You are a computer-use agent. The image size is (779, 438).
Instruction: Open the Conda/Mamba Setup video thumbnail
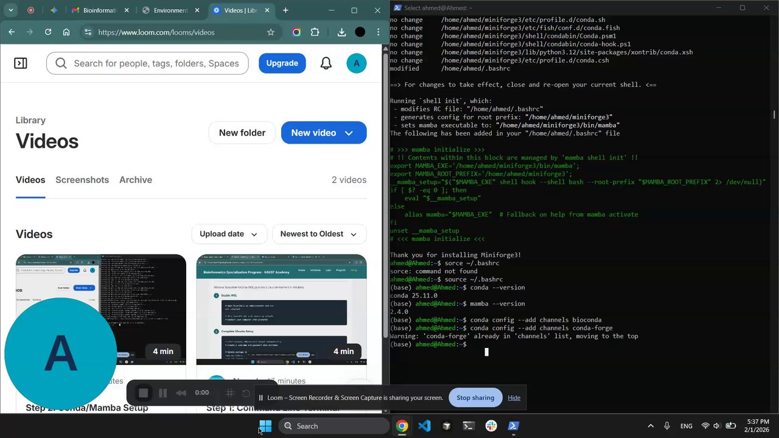[x=101, y=310]
